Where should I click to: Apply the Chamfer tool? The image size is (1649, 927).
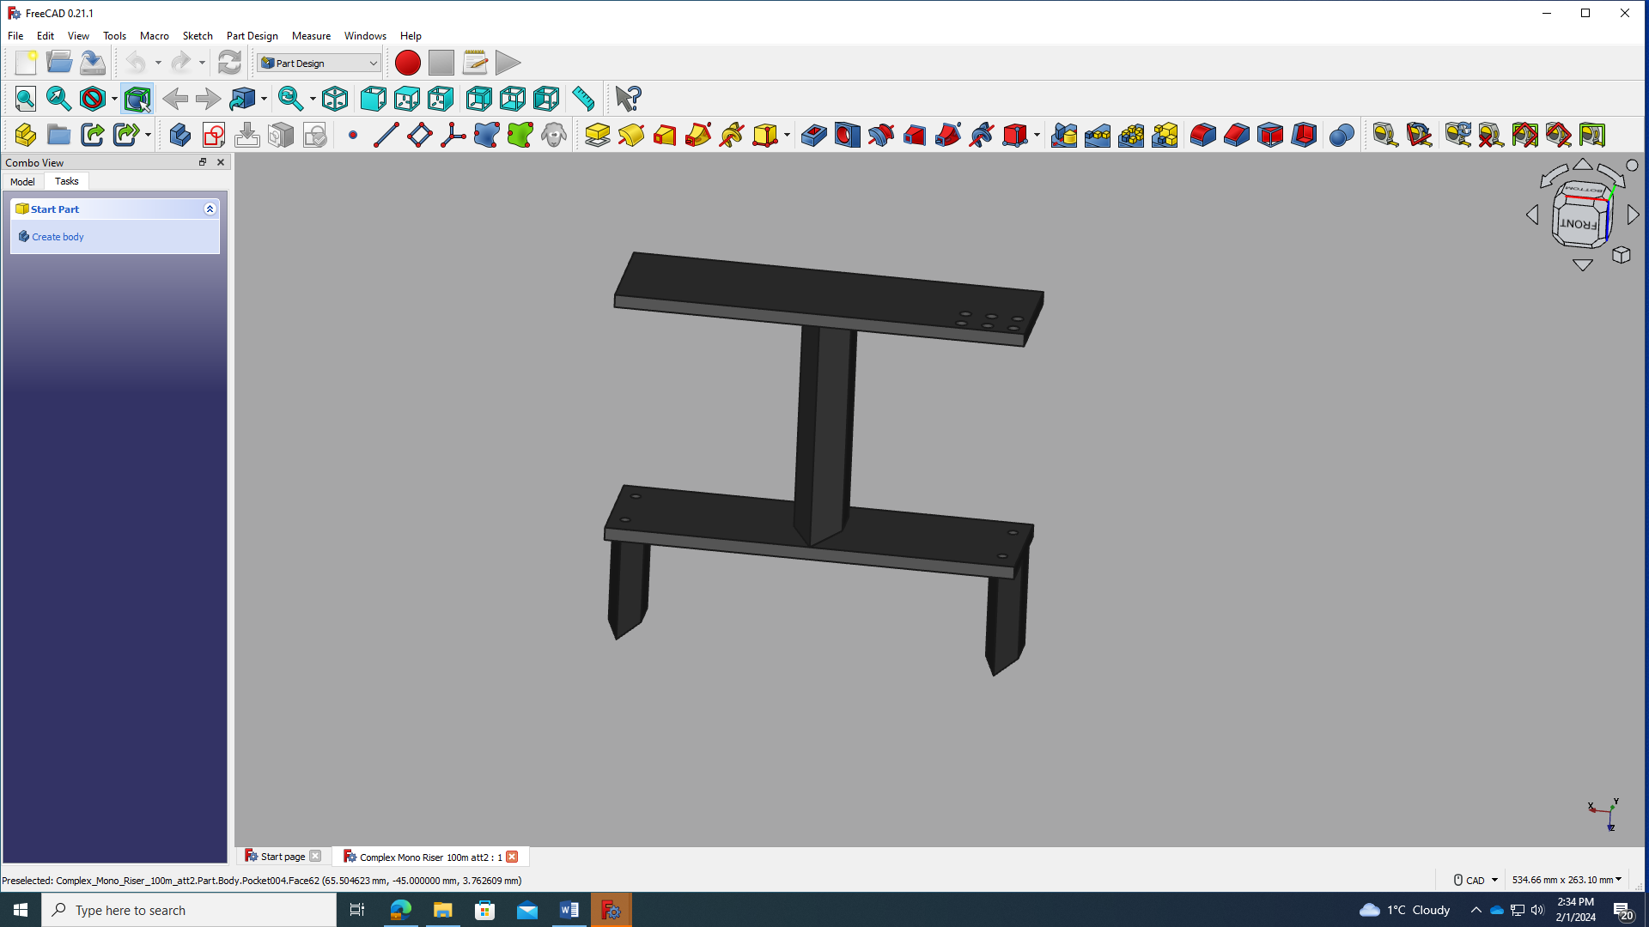pos(1237,135)
